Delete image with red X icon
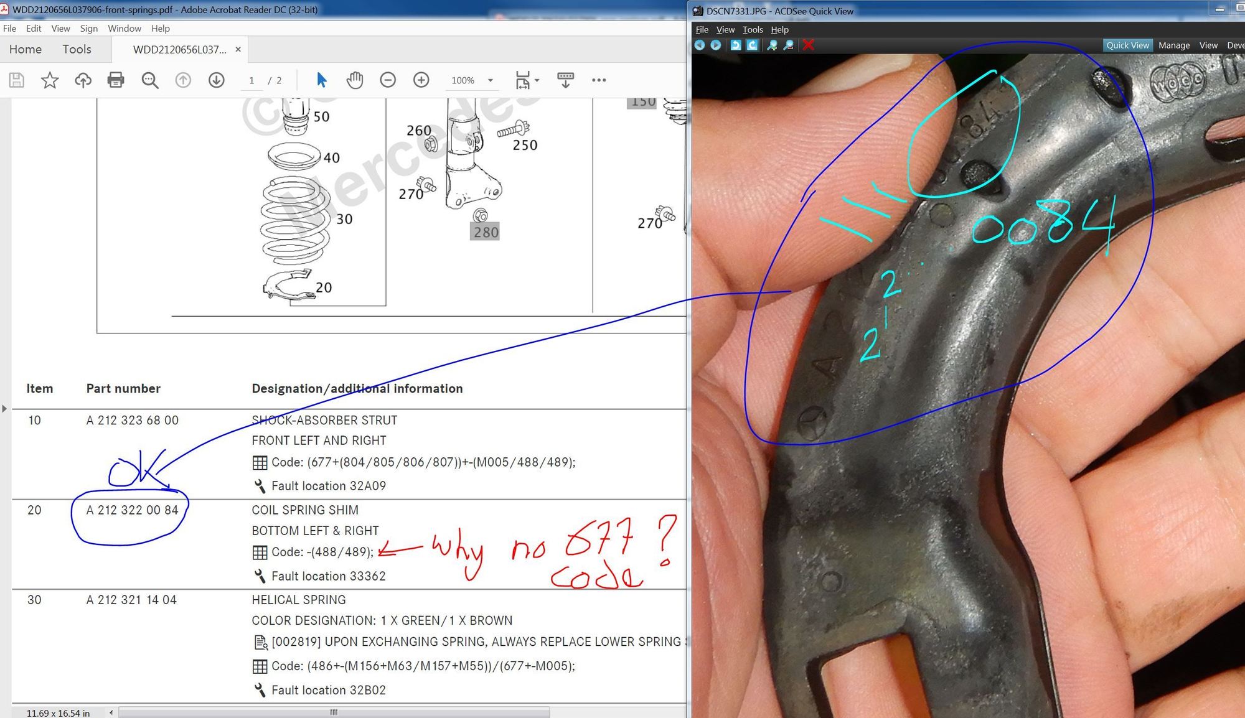The height and width of the screenshot is (718, 1245). point(808,45)
